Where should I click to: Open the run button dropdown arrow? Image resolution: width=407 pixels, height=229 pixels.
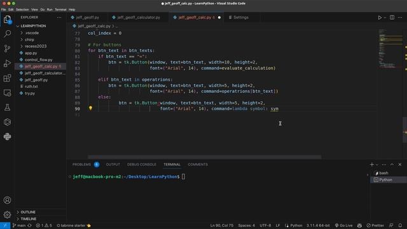385,18
